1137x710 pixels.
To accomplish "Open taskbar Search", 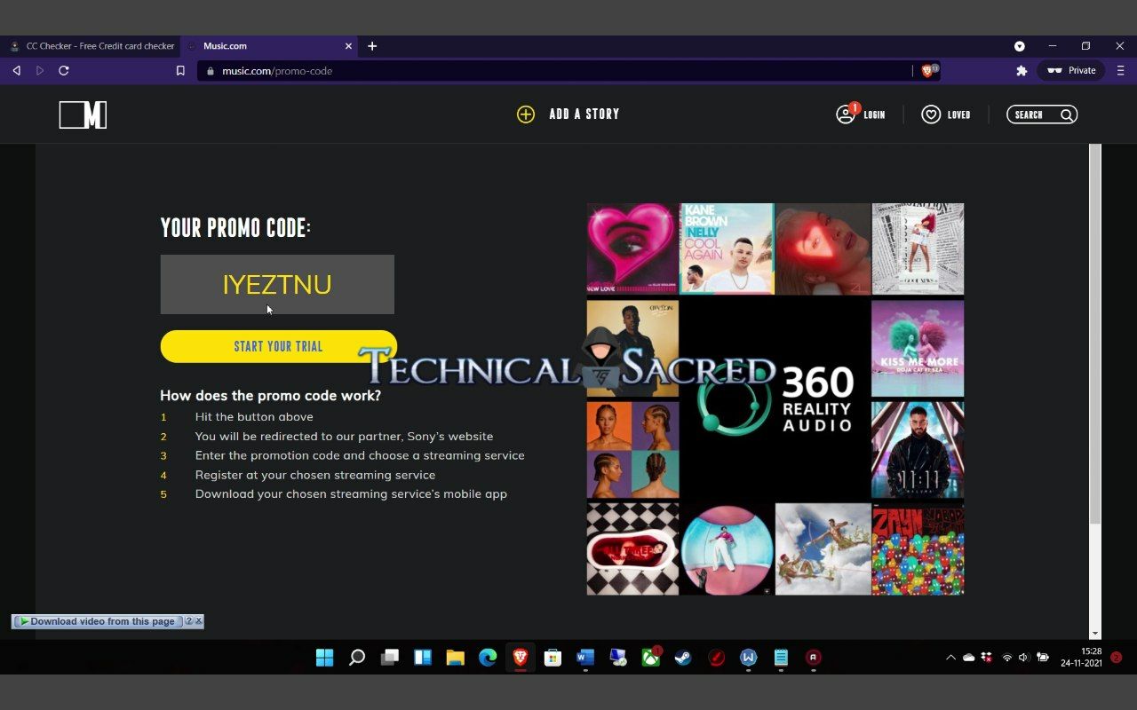I will (x=357, y=658).
